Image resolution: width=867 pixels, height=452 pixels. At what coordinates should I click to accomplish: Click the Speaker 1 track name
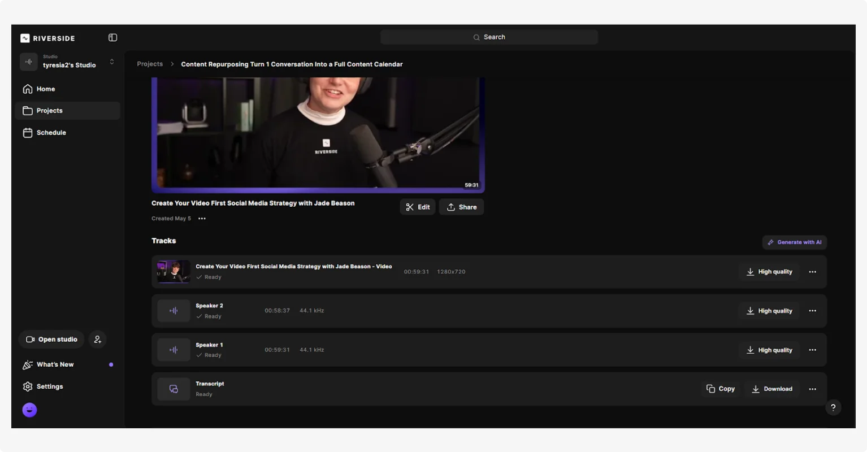click(x=209, y=345)
